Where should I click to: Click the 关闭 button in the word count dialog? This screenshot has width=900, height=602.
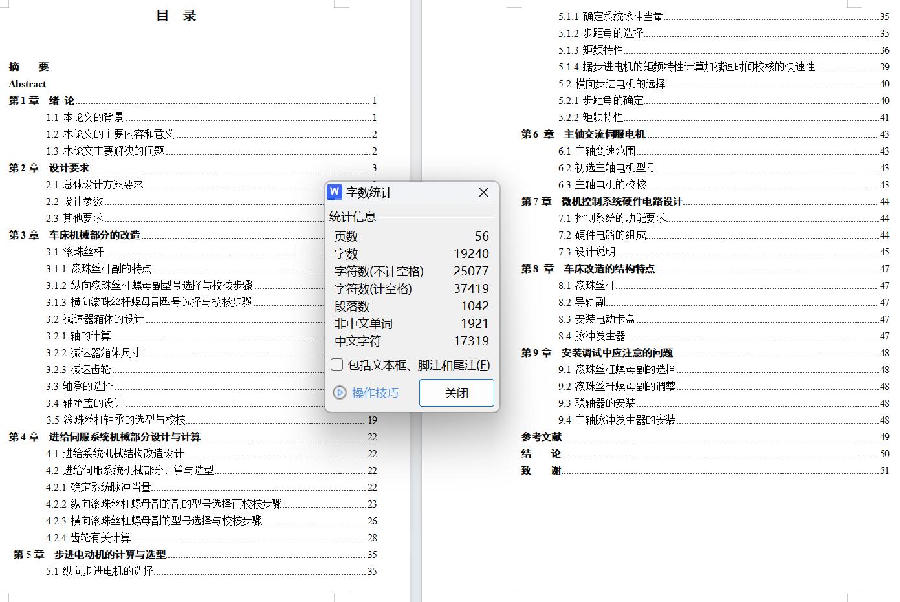pyautogui.click(x=457, y=392)
